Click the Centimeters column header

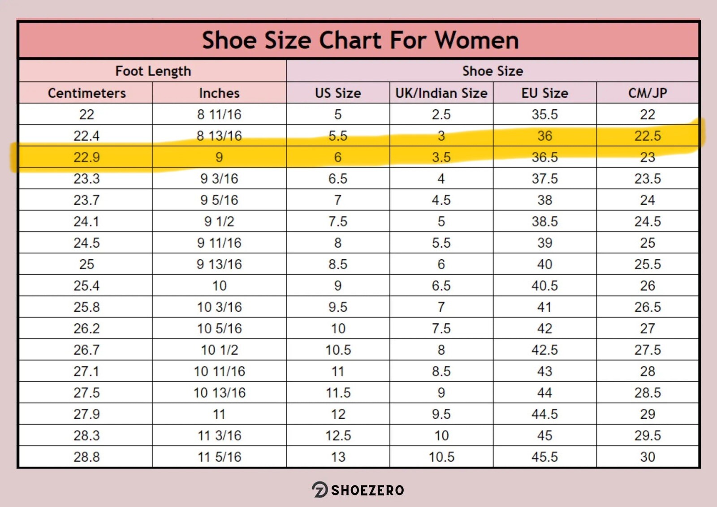86,93
